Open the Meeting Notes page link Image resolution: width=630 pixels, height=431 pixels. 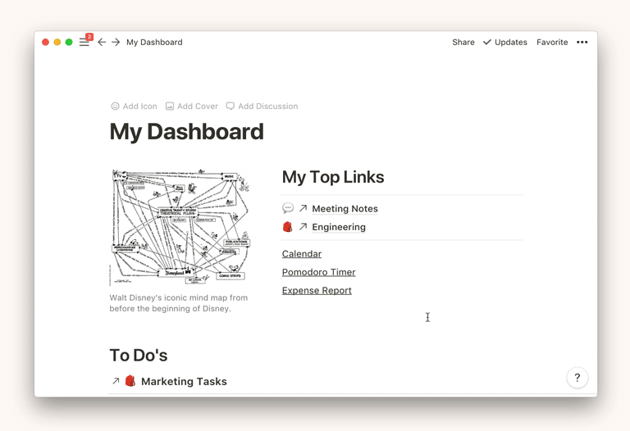[x=345, y=209]
